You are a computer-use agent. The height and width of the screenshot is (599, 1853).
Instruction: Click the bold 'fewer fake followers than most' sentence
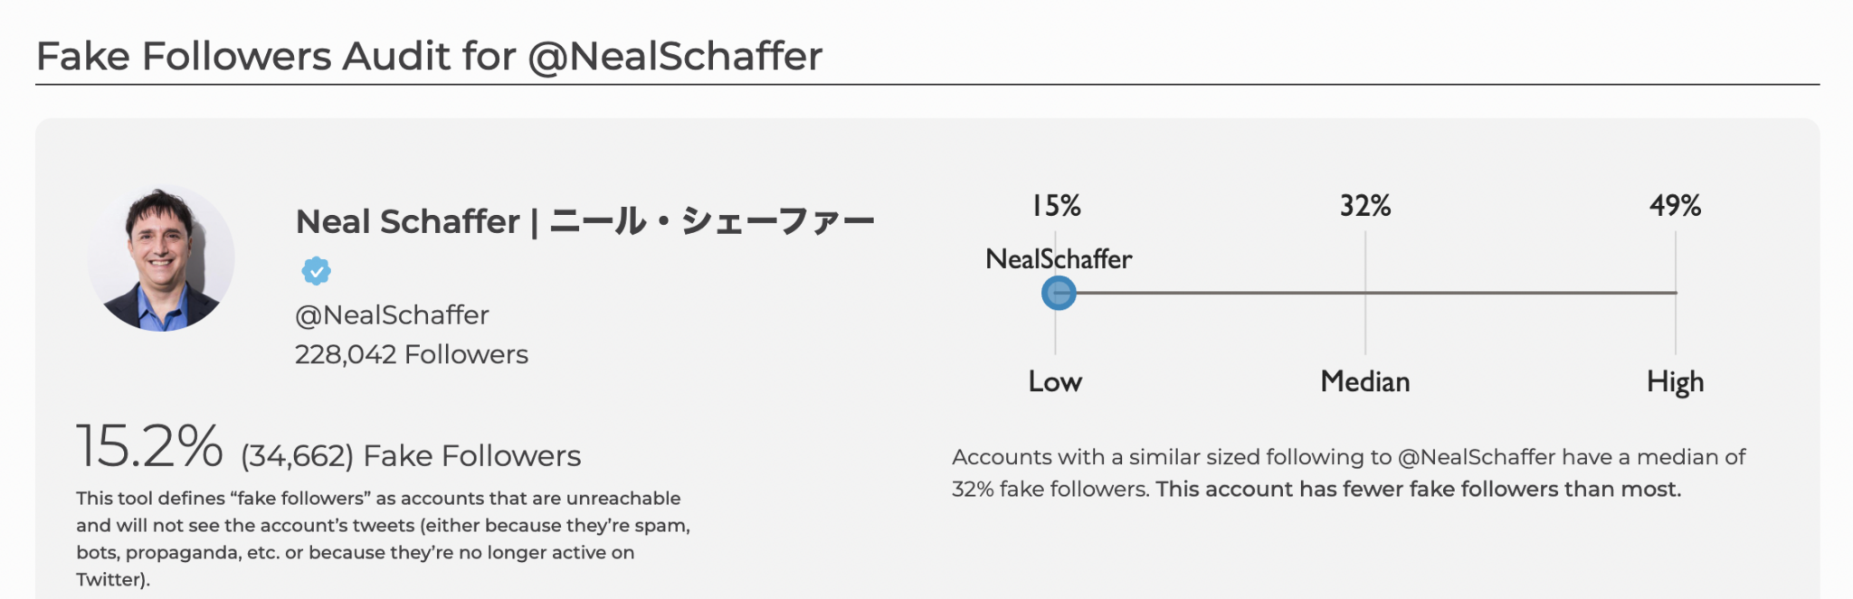(x=1418, y=490)
